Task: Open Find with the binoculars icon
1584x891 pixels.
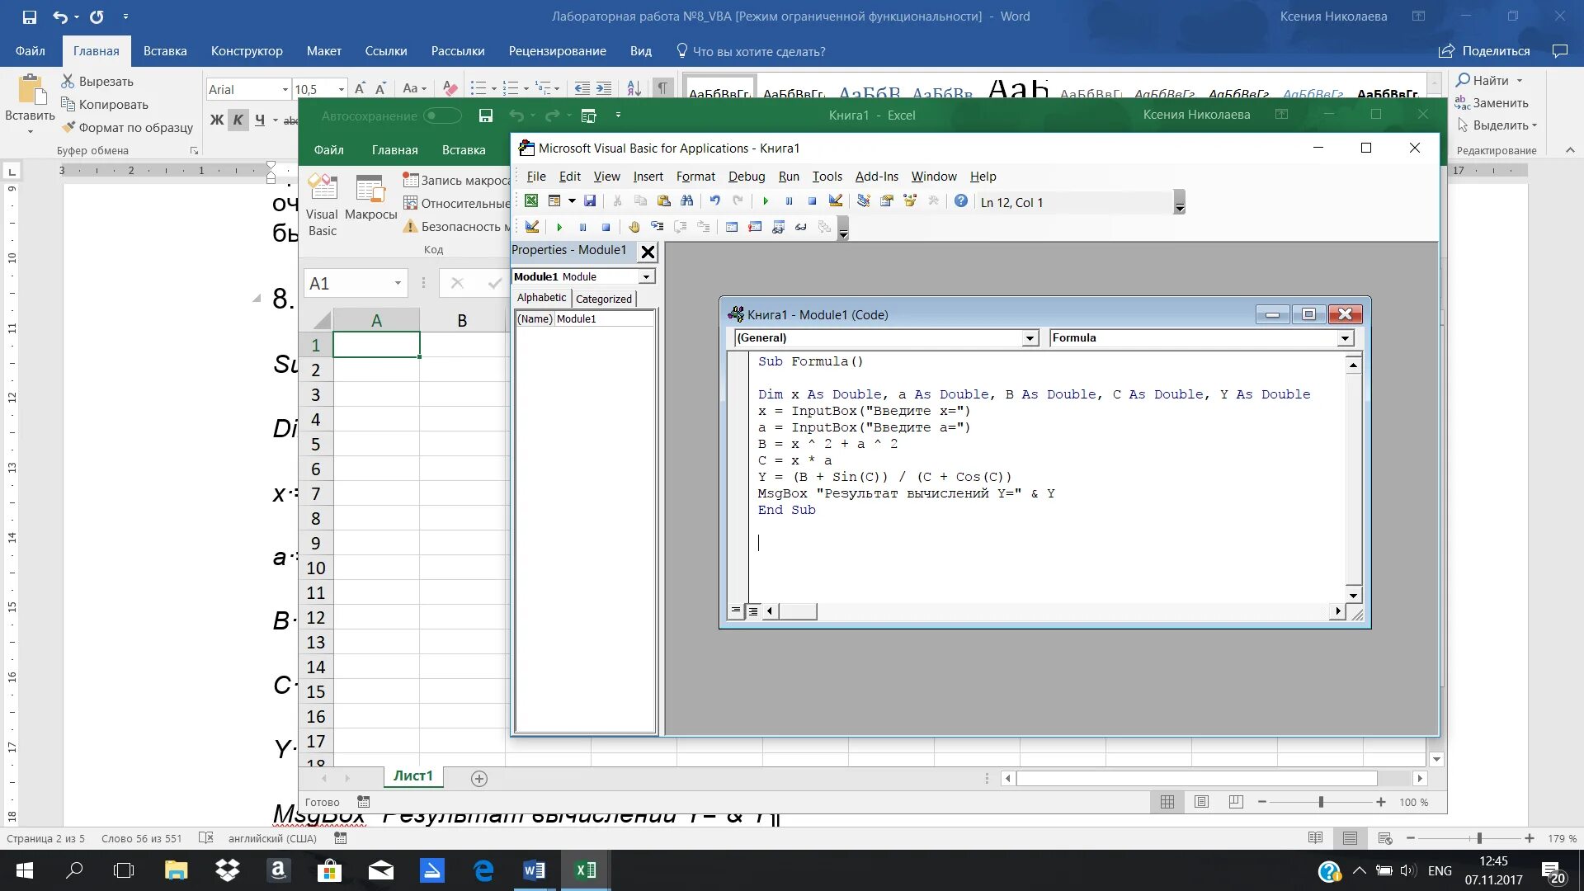Action: coord(687,201)
